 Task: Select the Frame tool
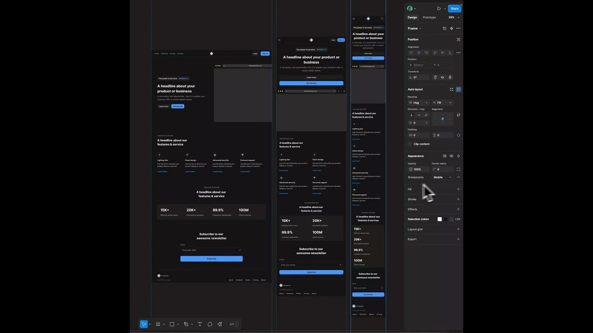pos(158,324)
